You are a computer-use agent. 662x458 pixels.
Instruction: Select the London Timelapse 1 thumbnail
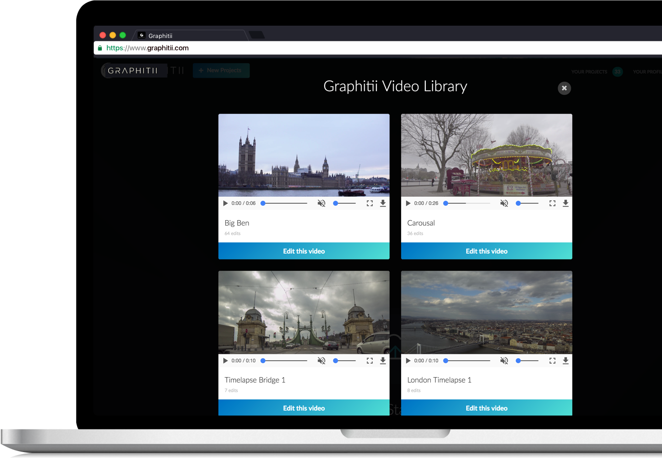[x=487, y=312]
